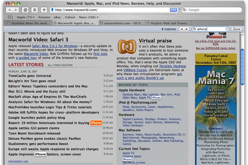Follow the first look link
This screenshot has height=165, width=248.
(x=100, y=54)
